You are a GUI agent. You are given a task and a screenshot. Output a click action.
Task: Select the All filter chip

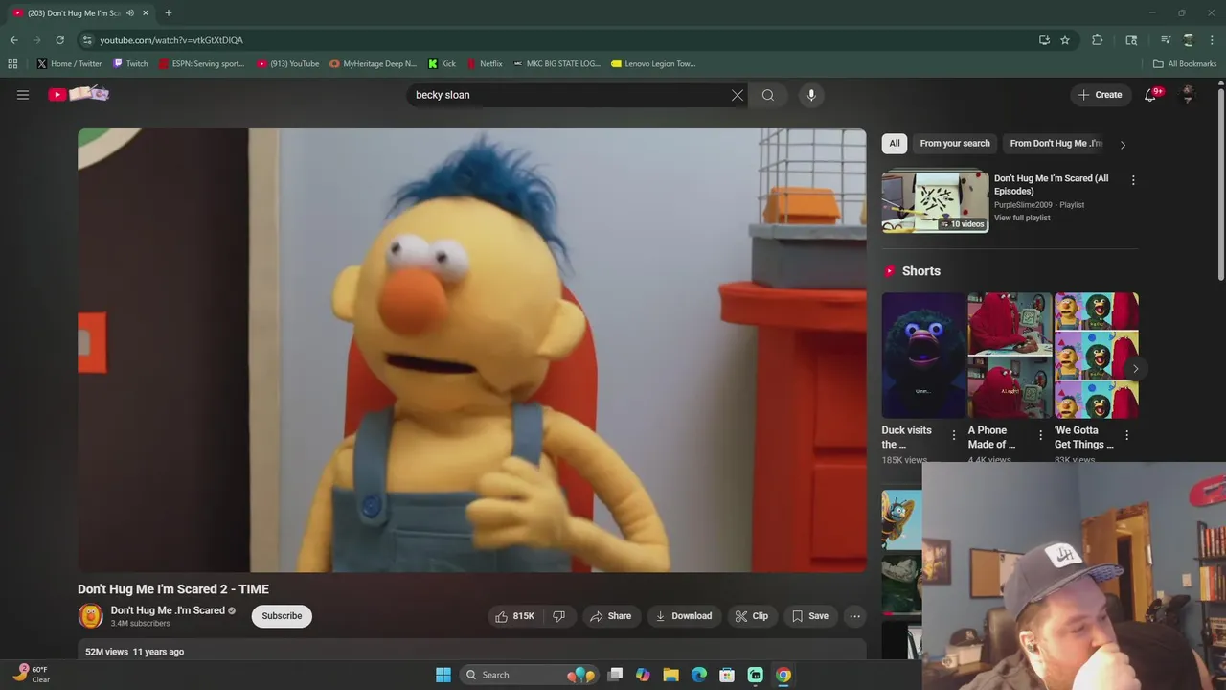coord(895,144)
